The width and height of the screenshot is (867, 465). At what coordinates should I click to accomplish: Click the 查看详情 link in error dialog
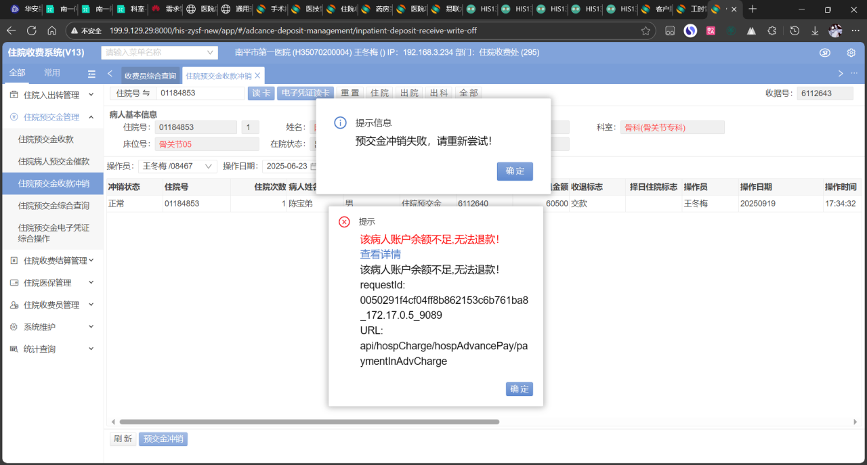380,254
